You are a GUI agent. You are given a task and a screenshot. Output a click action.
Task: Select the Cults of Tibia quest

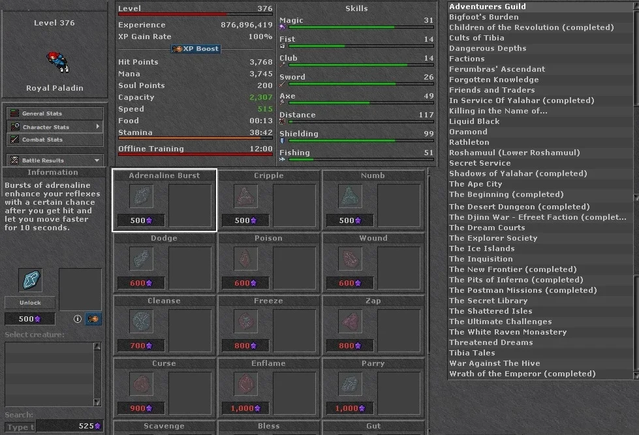540,38
